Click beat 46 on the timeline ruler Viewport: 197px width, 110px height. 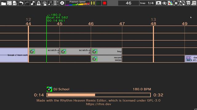(x=91, y=24)
